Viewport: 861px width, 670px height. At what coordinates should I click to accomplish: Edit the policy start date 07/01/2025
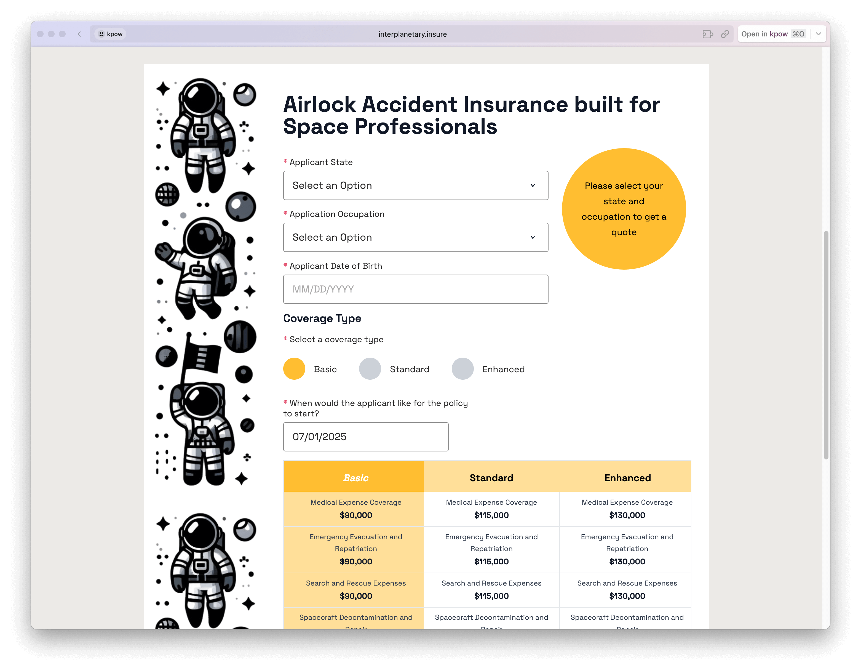[x=366, y=437]
